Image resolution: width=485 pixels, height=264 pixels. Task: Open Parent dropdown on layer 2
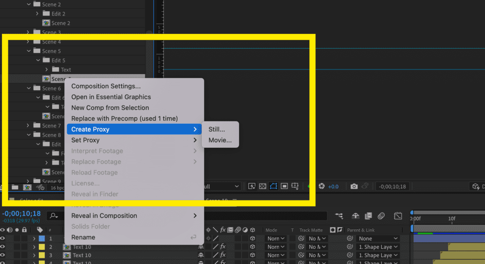(x=378, y=247)
